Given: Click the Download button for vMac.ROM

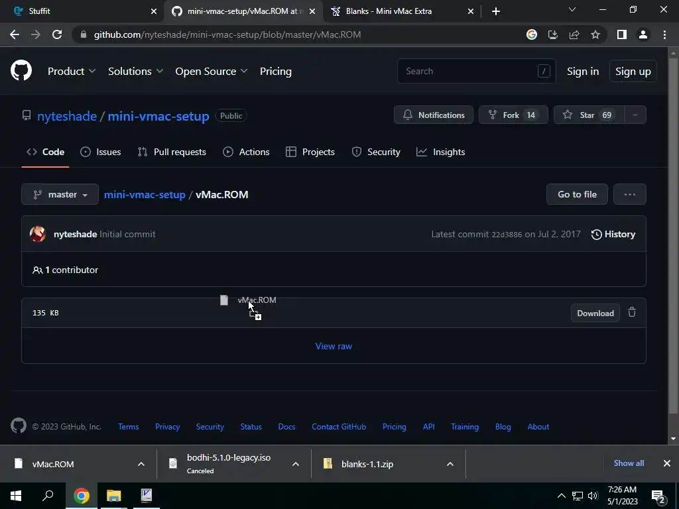Looking at the screenshot, I should pos(595,313).
